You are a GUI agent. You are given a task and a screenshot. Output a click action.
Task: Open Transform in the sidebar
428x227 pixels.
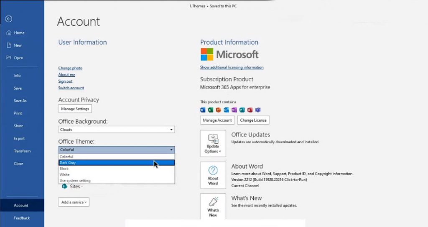click(x=22, y=151)
